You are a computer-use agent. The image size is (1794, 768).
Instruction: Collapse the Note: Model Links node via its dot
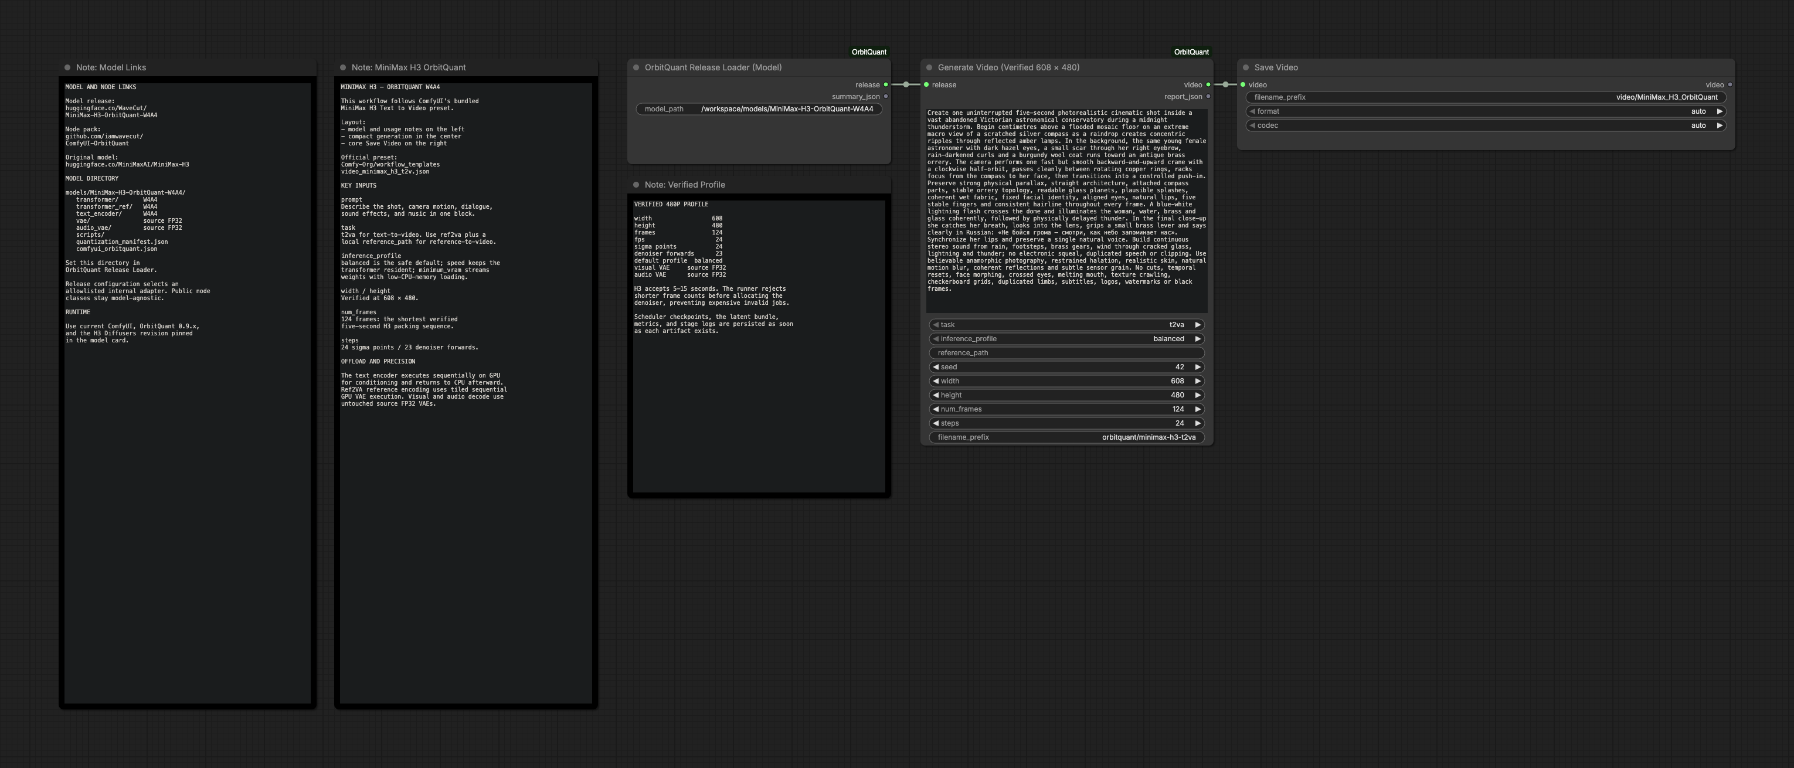67,67
